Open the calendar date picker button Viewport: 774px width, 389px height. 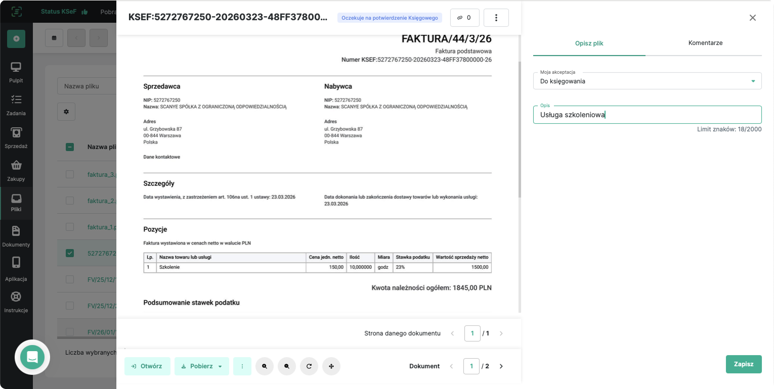pos(54,38)
